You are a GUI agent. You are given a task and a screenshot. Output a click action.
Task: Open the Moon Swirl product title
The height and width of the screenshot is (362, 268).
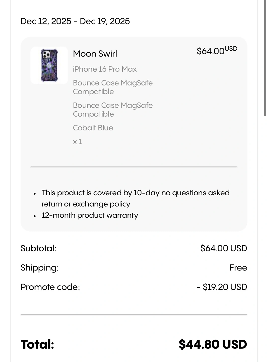(x=95, y=54)
